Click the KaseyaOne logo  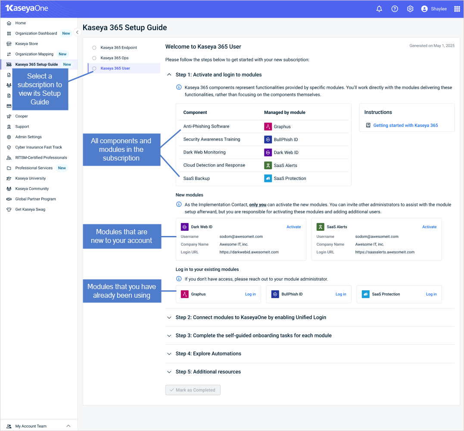[27, 8]
